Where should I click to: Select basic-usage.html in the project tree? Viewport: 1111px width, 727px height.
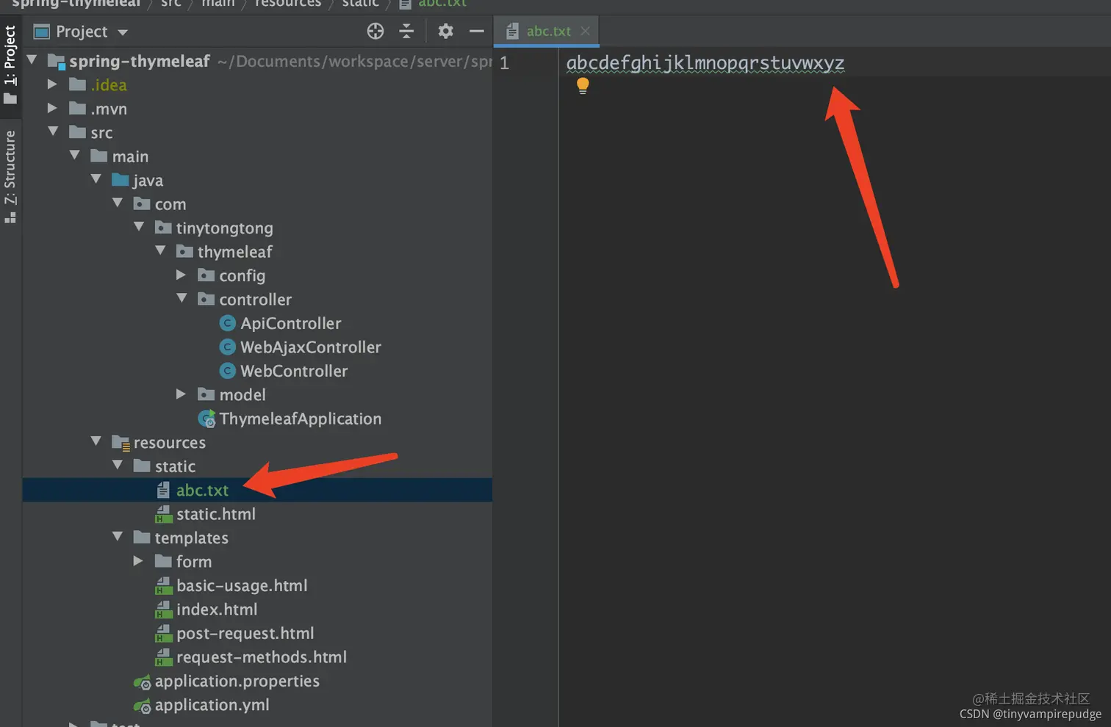242,585
